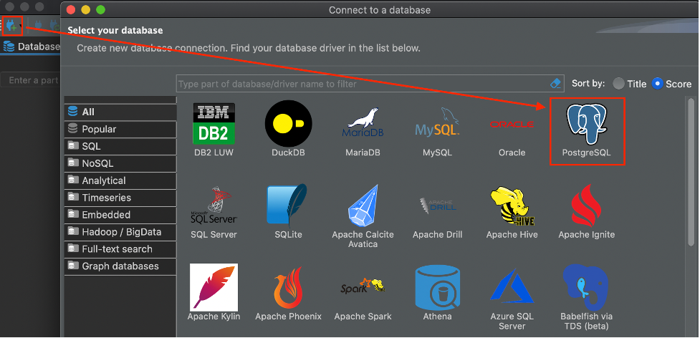The image size is (700, 338).
Task: Click the New Database Connection plug icon
Action: pos(11,25)
